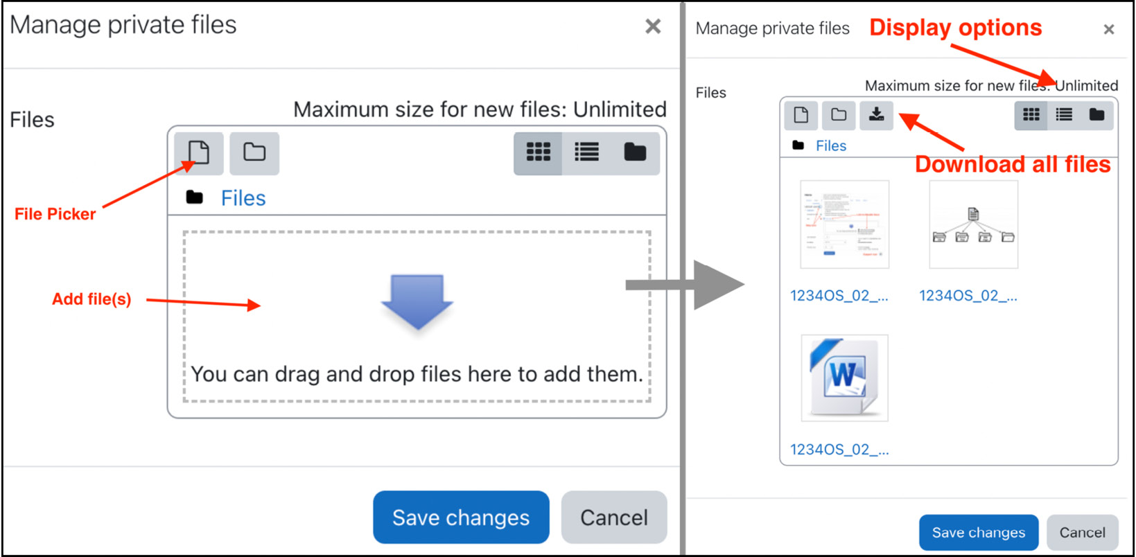Click Save changes in left dialog
Image resolution: width=1136 pixels, height=557 pixels.
click(x=461, y=518)
